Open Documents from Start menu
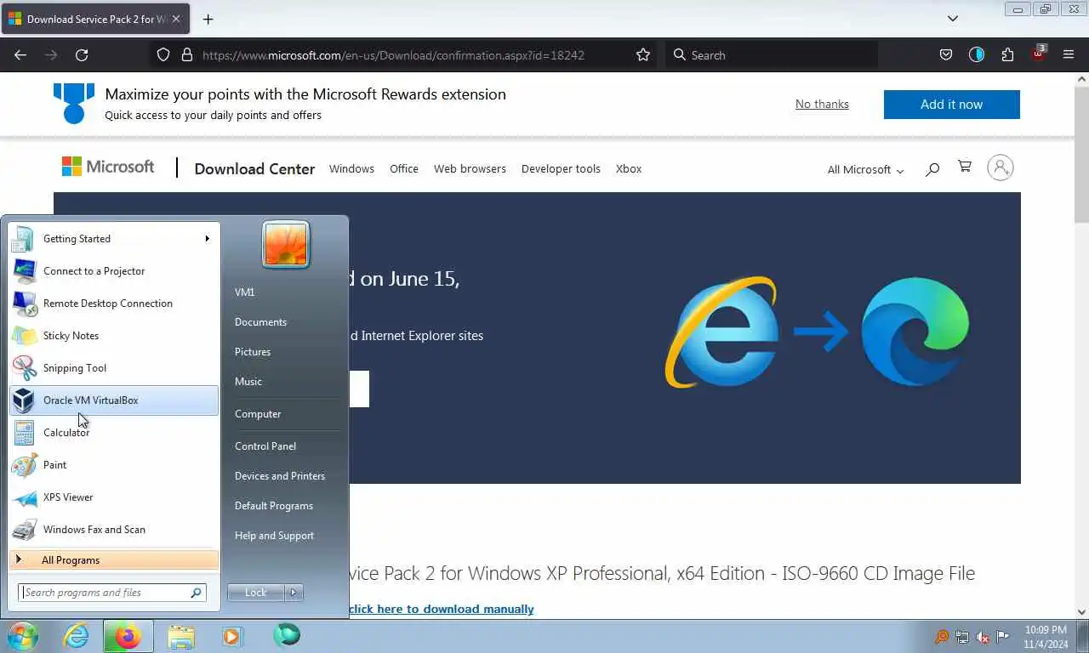This screenshot has width=1089, height=653. (x=260, y=322)
